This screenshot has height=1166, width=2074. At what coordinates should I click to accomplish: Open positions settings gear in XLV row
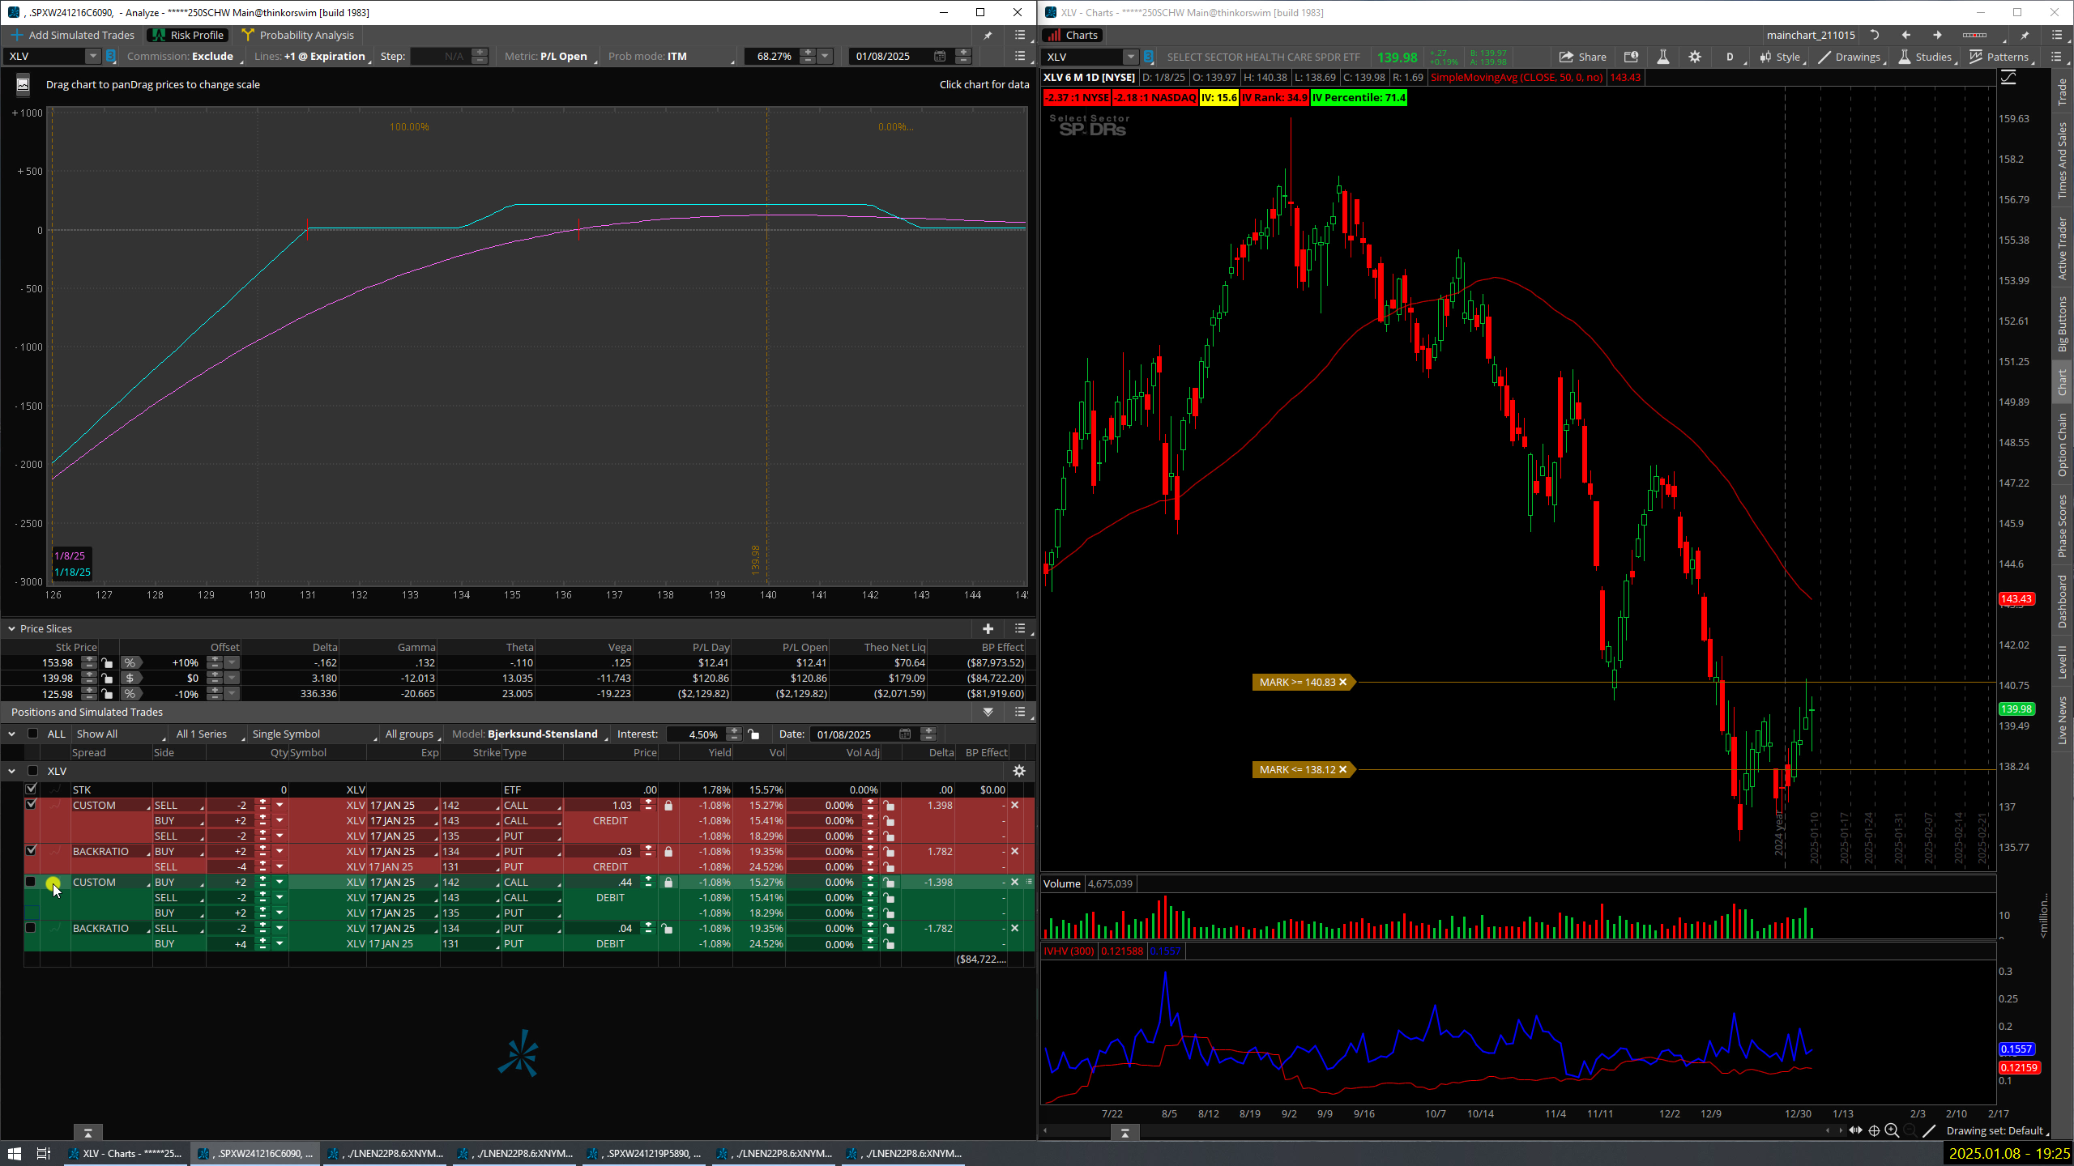click(1019, 771)
